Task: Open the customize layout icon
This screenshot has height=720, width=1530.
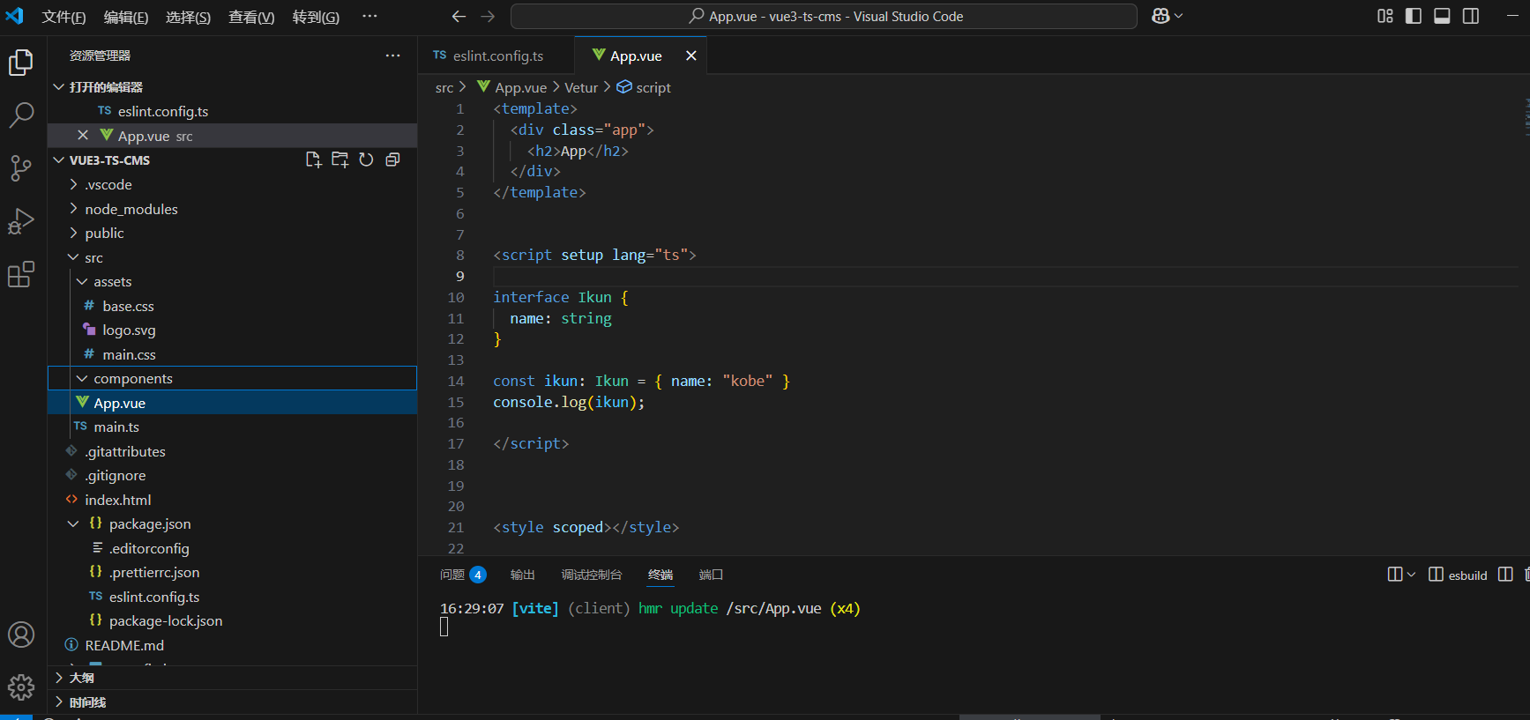Action: 1385,16
